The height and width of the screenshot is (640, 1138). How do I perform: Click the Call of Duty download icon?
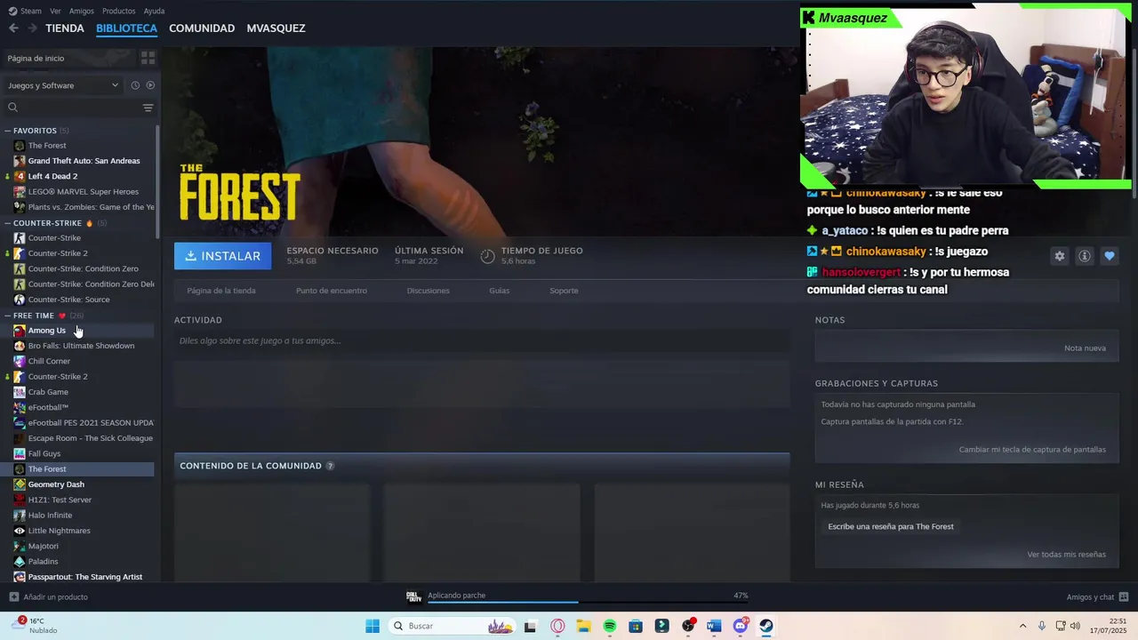click(x=413, y=596)
